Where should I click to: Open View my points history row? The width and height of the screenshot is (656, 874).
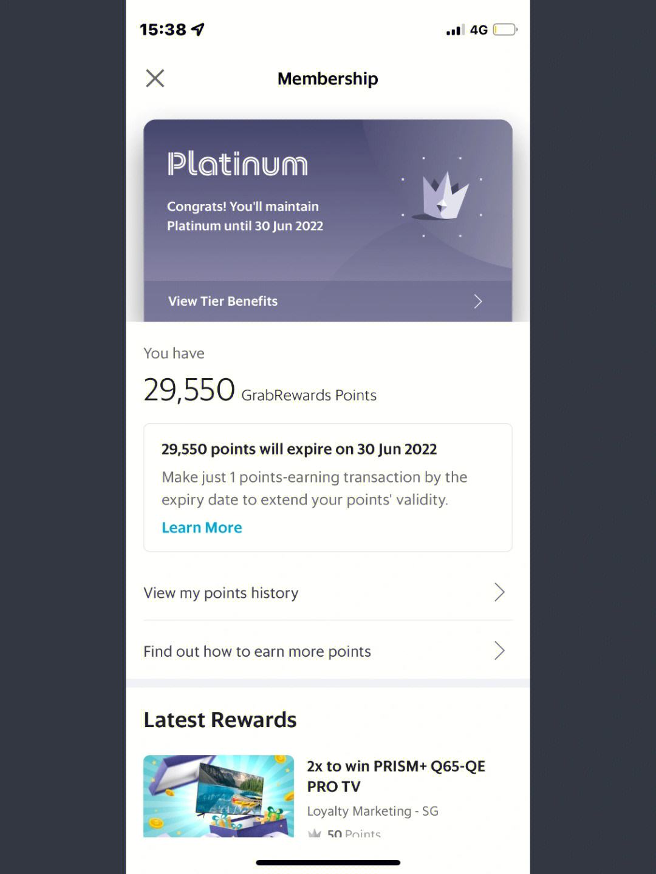pyautogui.click(x=328, y=592)
